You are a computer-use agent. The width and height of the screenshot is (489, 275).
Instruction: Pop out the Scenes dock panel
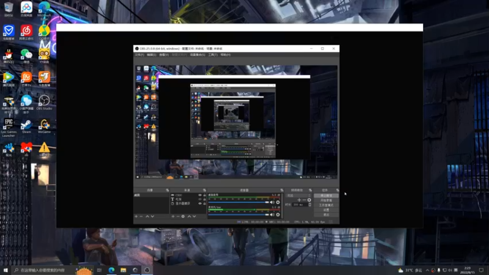coord(167,190)
